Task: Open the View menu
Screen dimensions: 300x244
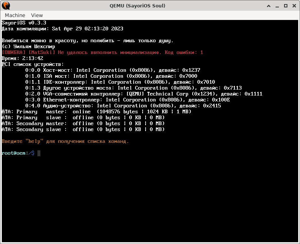Action: 37,15
